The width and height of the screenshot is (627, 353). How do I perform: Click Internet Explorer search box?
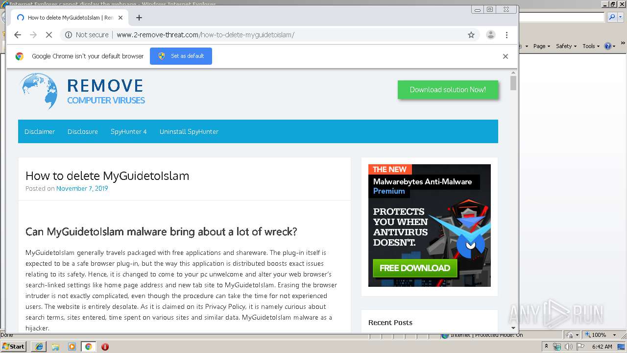tap(562, 17)
